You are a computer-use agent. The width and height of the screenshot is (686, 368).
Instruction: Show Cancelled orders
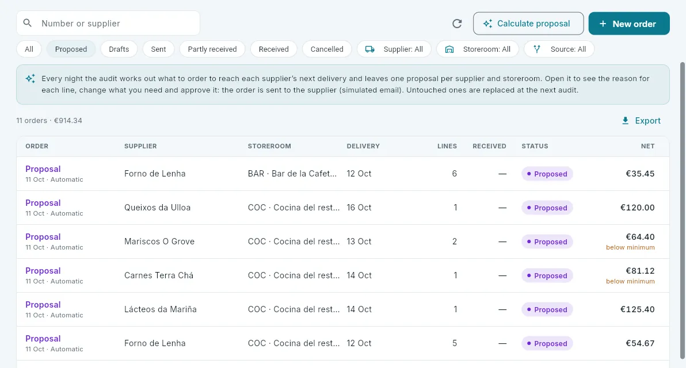coord(327,49)
